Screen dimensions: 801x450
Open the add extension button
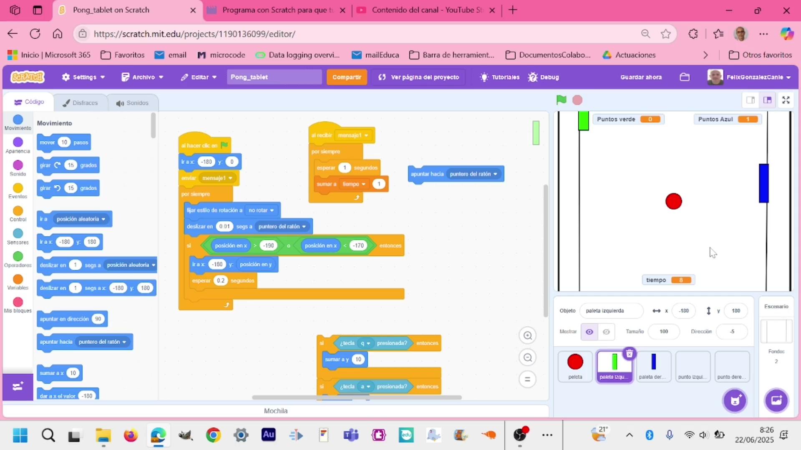click(18, 387)
